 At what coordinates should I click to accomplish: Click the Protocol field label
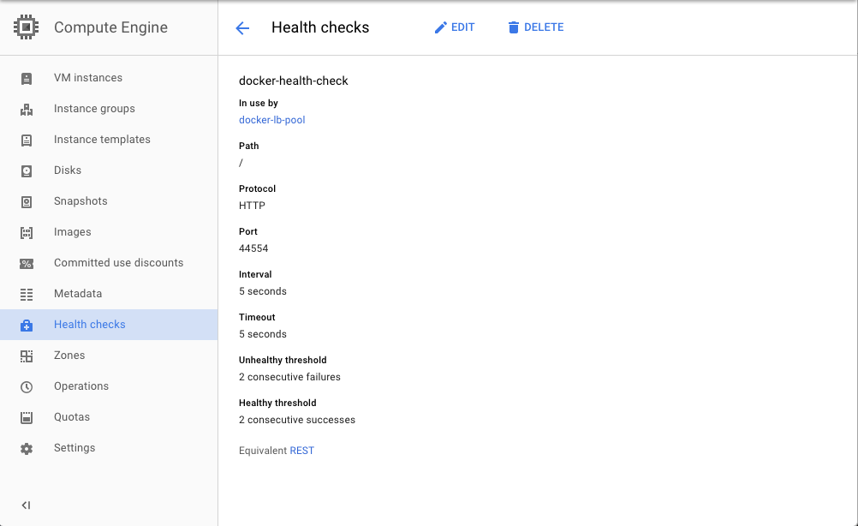coord(257,188)
